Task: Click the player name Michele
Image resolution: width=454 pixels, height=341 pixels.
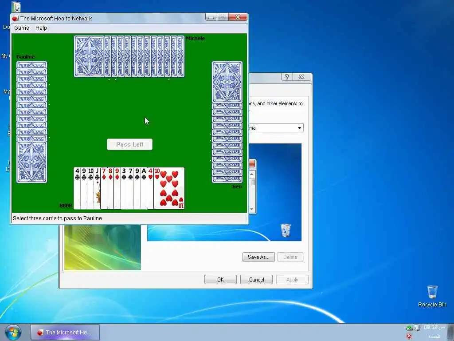Action: coord(196,38)
